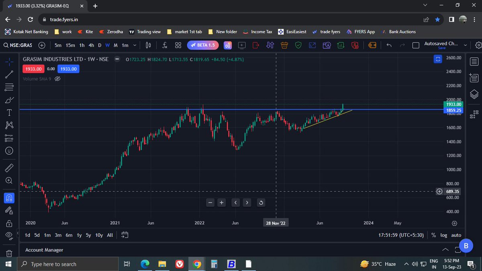Activate the zoom in tool

pyautogui.click(x=9, y=181)
